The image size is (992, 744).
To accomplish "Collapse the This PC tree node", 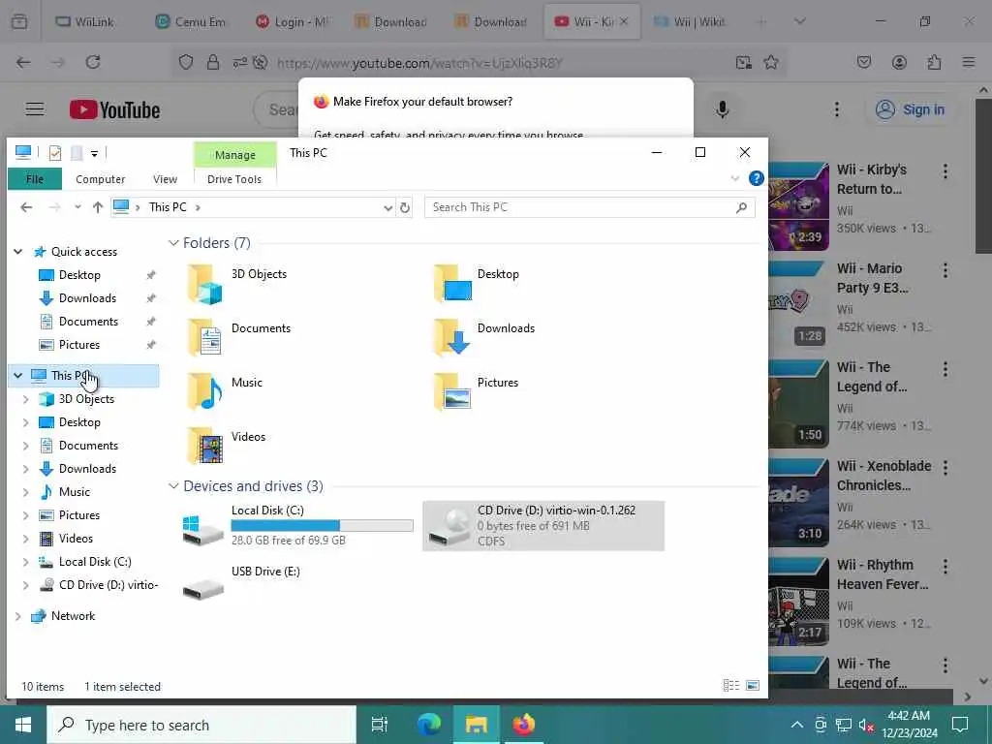I will (18, 376).
